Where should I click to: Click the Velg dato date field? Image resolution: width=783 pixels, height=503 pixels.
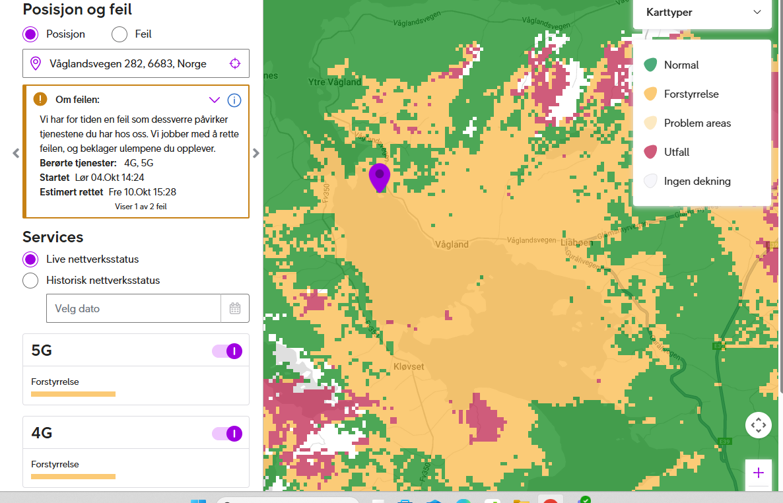[133, 308]
